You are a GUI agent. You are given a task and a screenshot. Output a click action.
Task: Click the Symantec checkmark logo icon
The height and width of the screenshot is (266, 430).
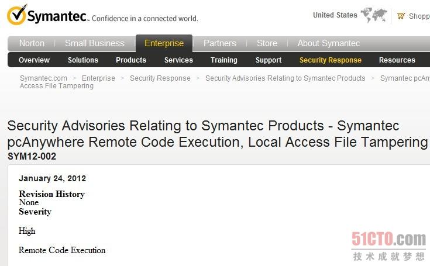17,15
